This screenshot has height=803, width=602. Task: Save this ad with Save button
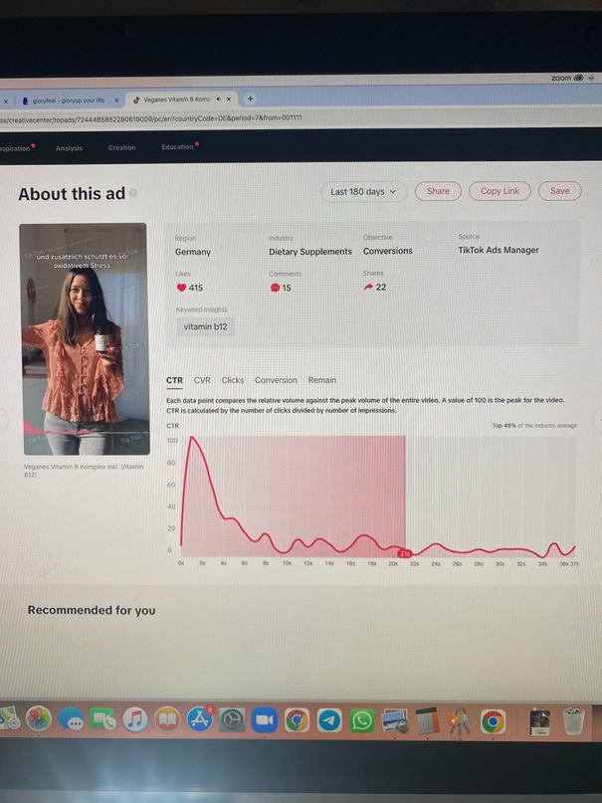click(559, 191)
